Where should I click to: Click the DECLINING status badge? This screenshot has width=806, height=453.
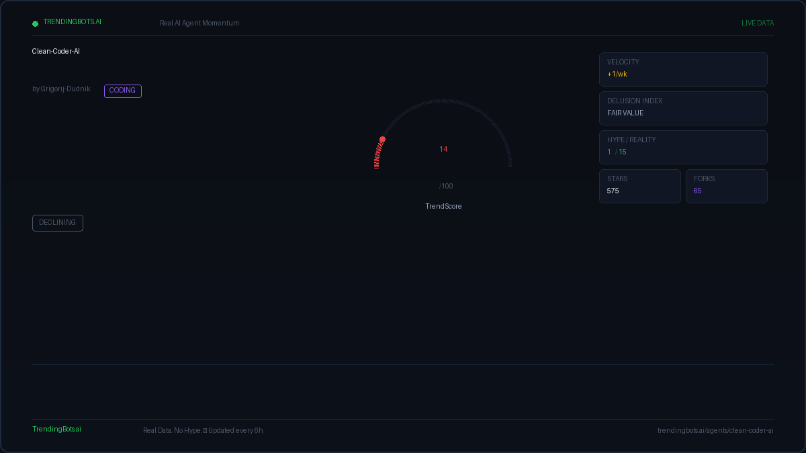click(58, 223)
